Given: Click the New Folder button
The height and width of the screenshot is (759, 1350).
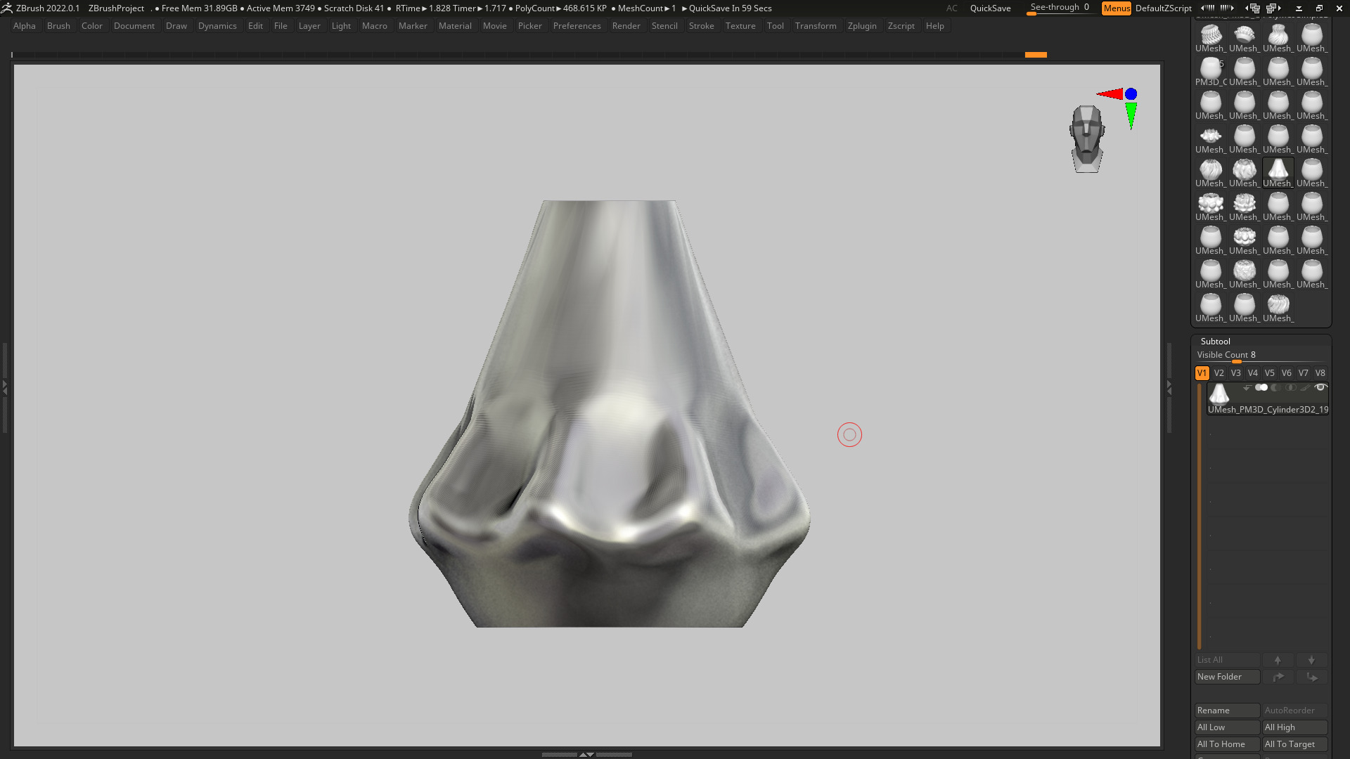Looking at the screenshot, I should click(1227, 677).
